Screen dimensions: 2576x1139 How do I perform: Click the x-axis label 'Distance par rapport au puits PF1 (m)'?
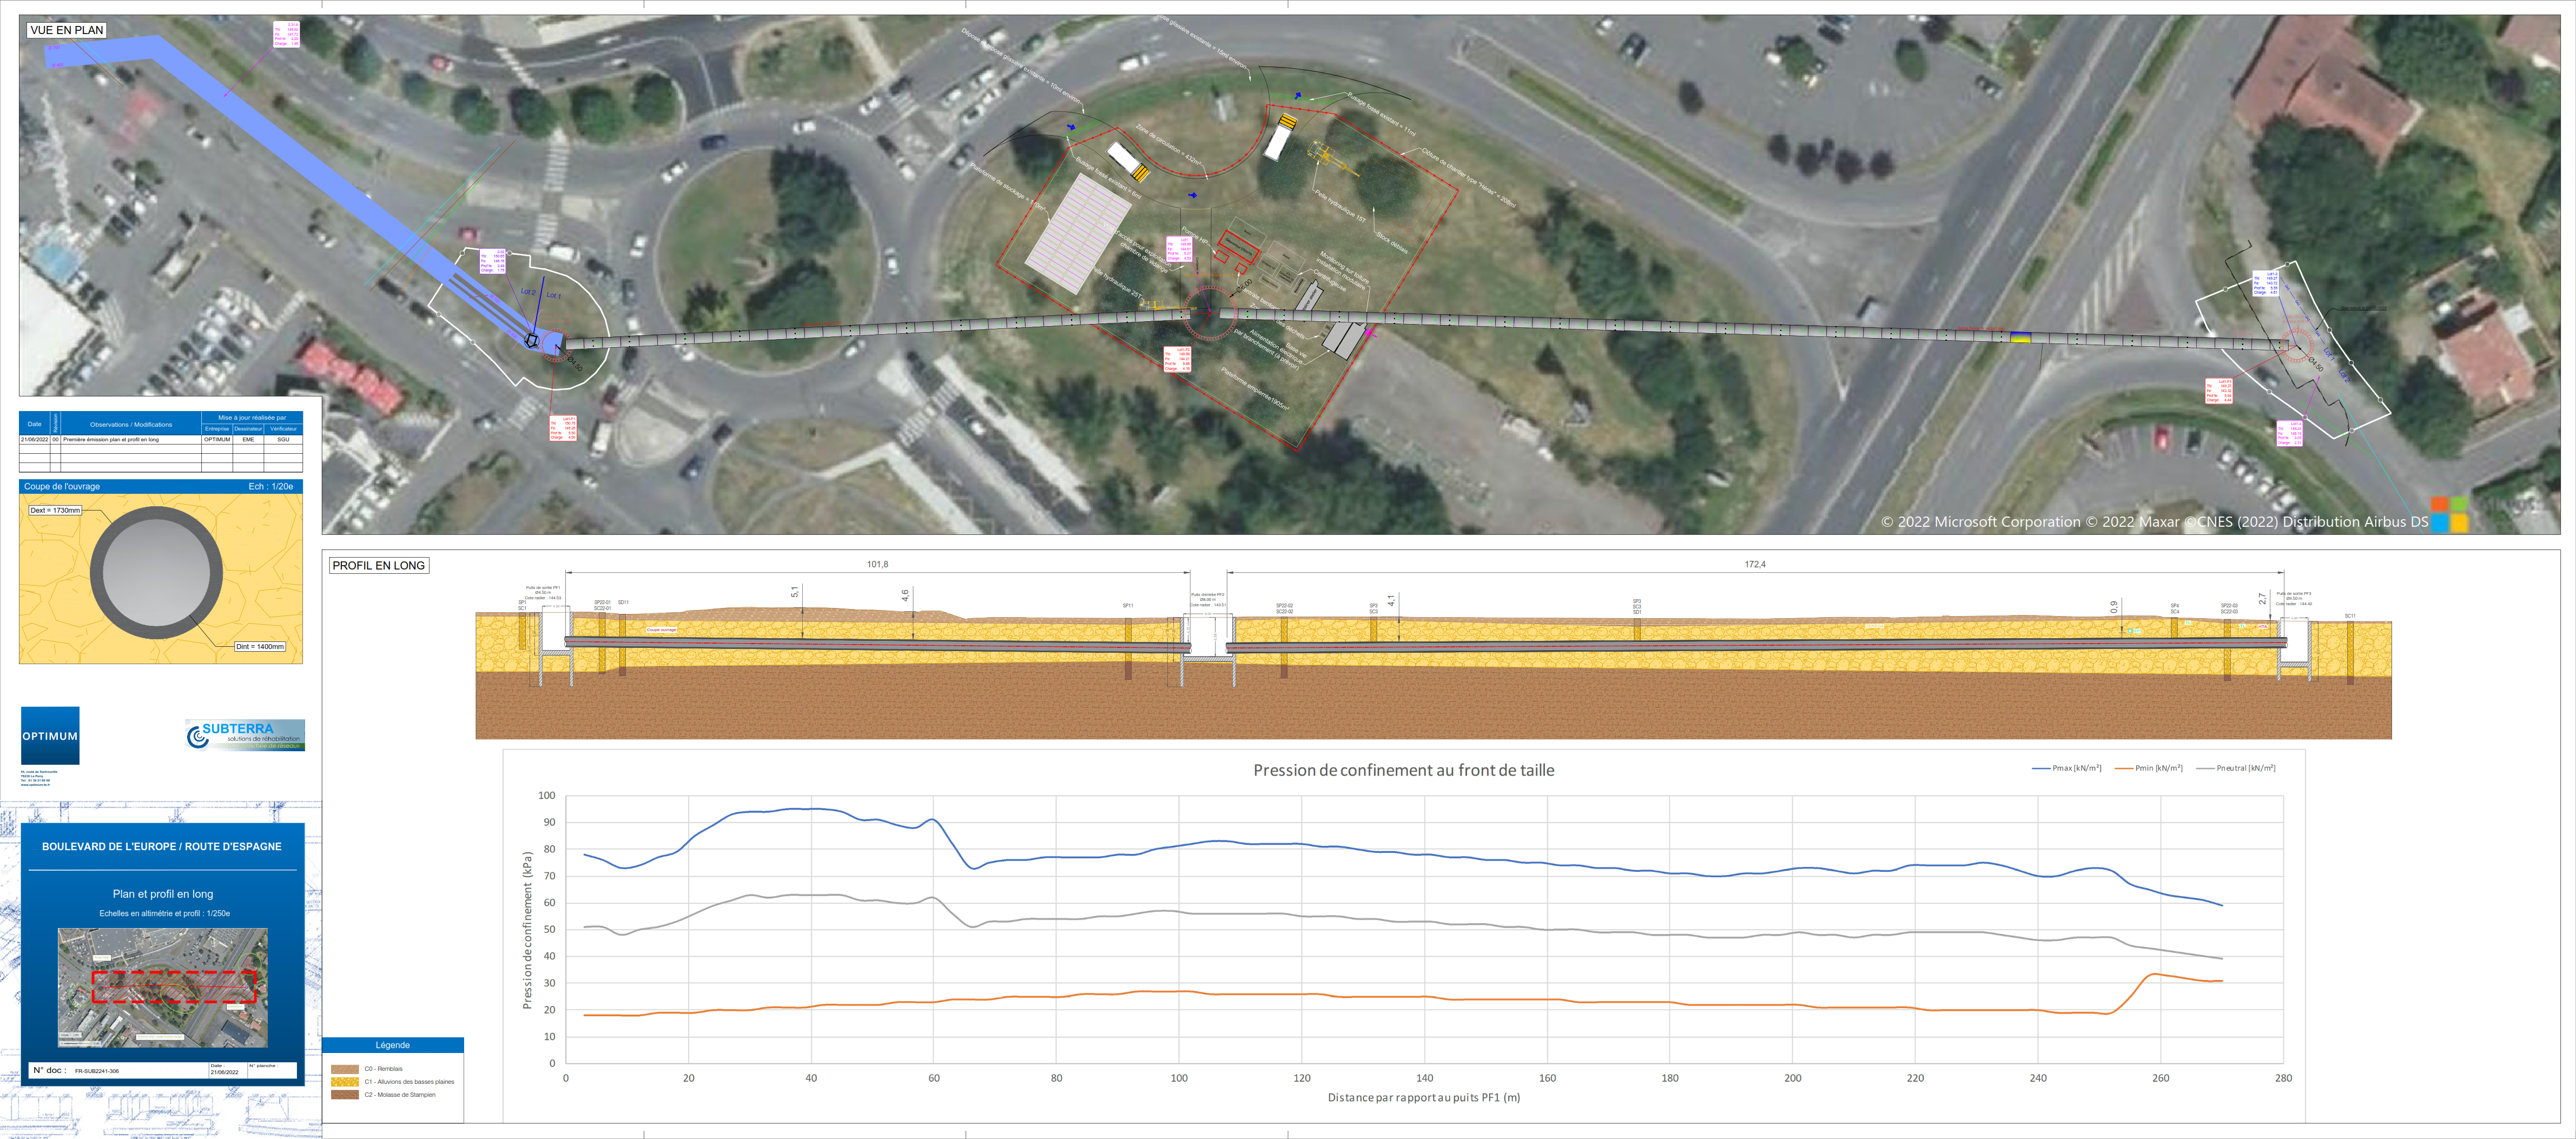[1424, 1097]
